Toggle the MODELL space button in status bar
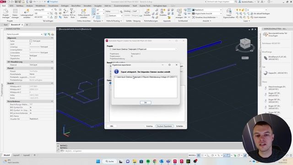 pyautogui.click(x=192, y=155)
